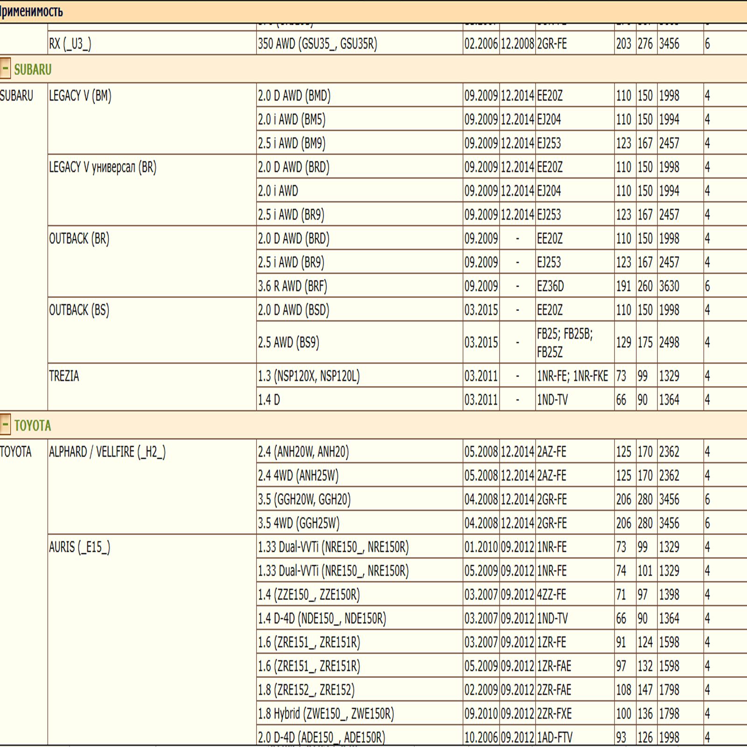Click the Применимость panel header
747x747 pixels.
(32, 11)
